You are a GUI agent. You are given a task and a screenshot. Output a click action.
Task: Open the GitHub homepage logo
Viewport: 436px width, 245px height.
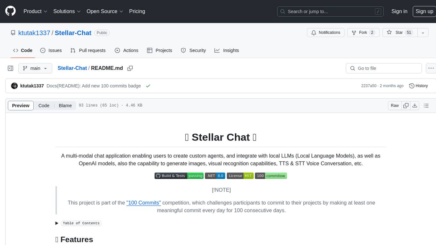tap(10, 11)
